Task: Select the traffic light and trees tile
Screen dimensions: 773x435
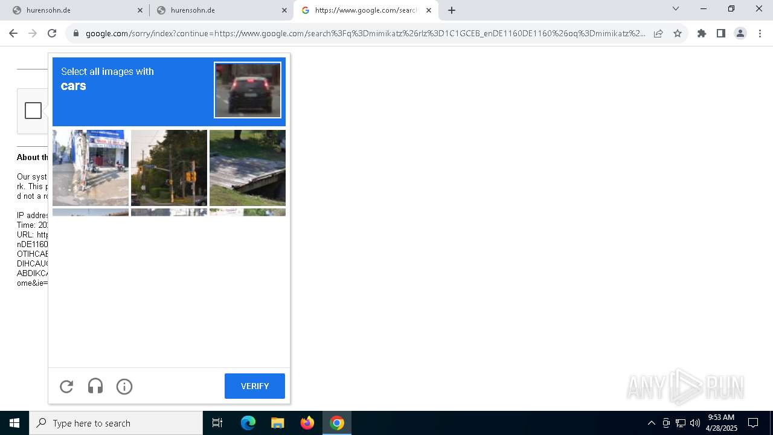Action: 169,168
